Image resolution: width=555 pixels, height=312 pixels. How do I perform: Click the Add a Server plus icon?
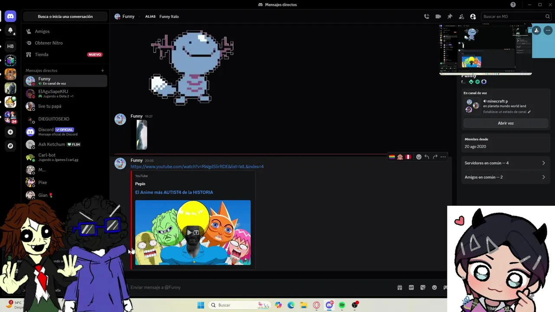(10, 132)
